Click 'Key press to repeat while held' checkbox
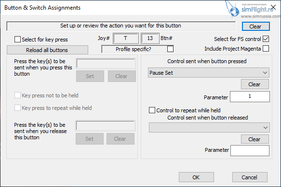Screen dimensions: 281x187 (17, 108)
